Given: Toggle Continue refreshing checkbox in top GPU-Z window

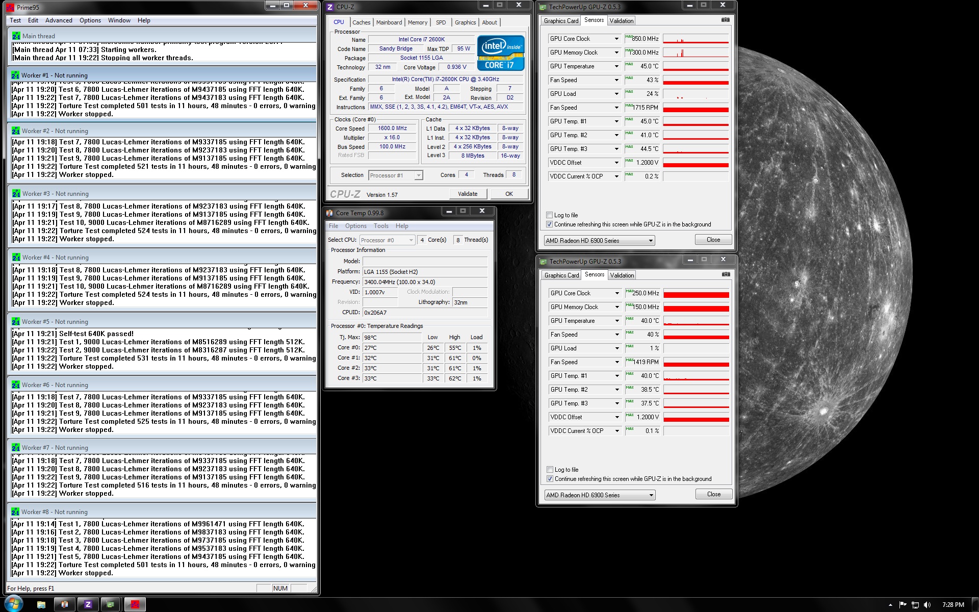Looking at the screenshot, I should (549, 224).
